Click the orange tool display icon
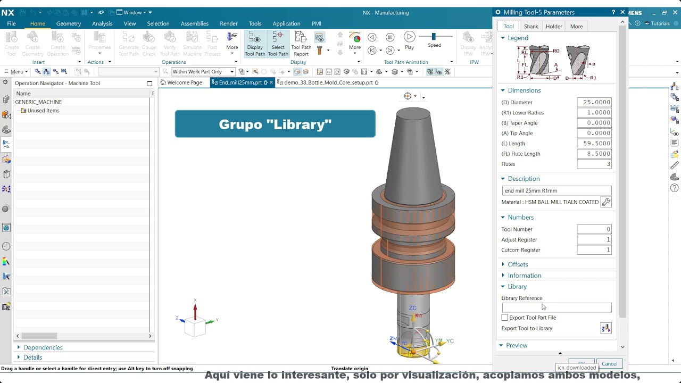 coord(319,50)
